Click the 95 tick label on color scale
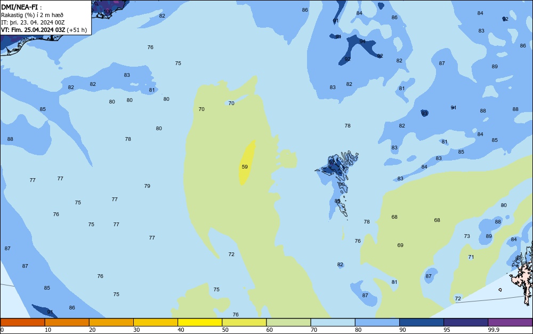This screenshot has width=533, height=334. pos(447,330)
